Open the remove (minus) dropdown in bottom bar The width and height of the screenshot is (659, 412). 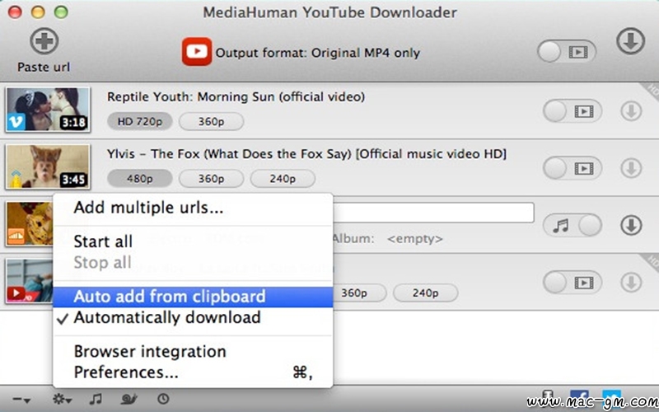click(21, 400)
